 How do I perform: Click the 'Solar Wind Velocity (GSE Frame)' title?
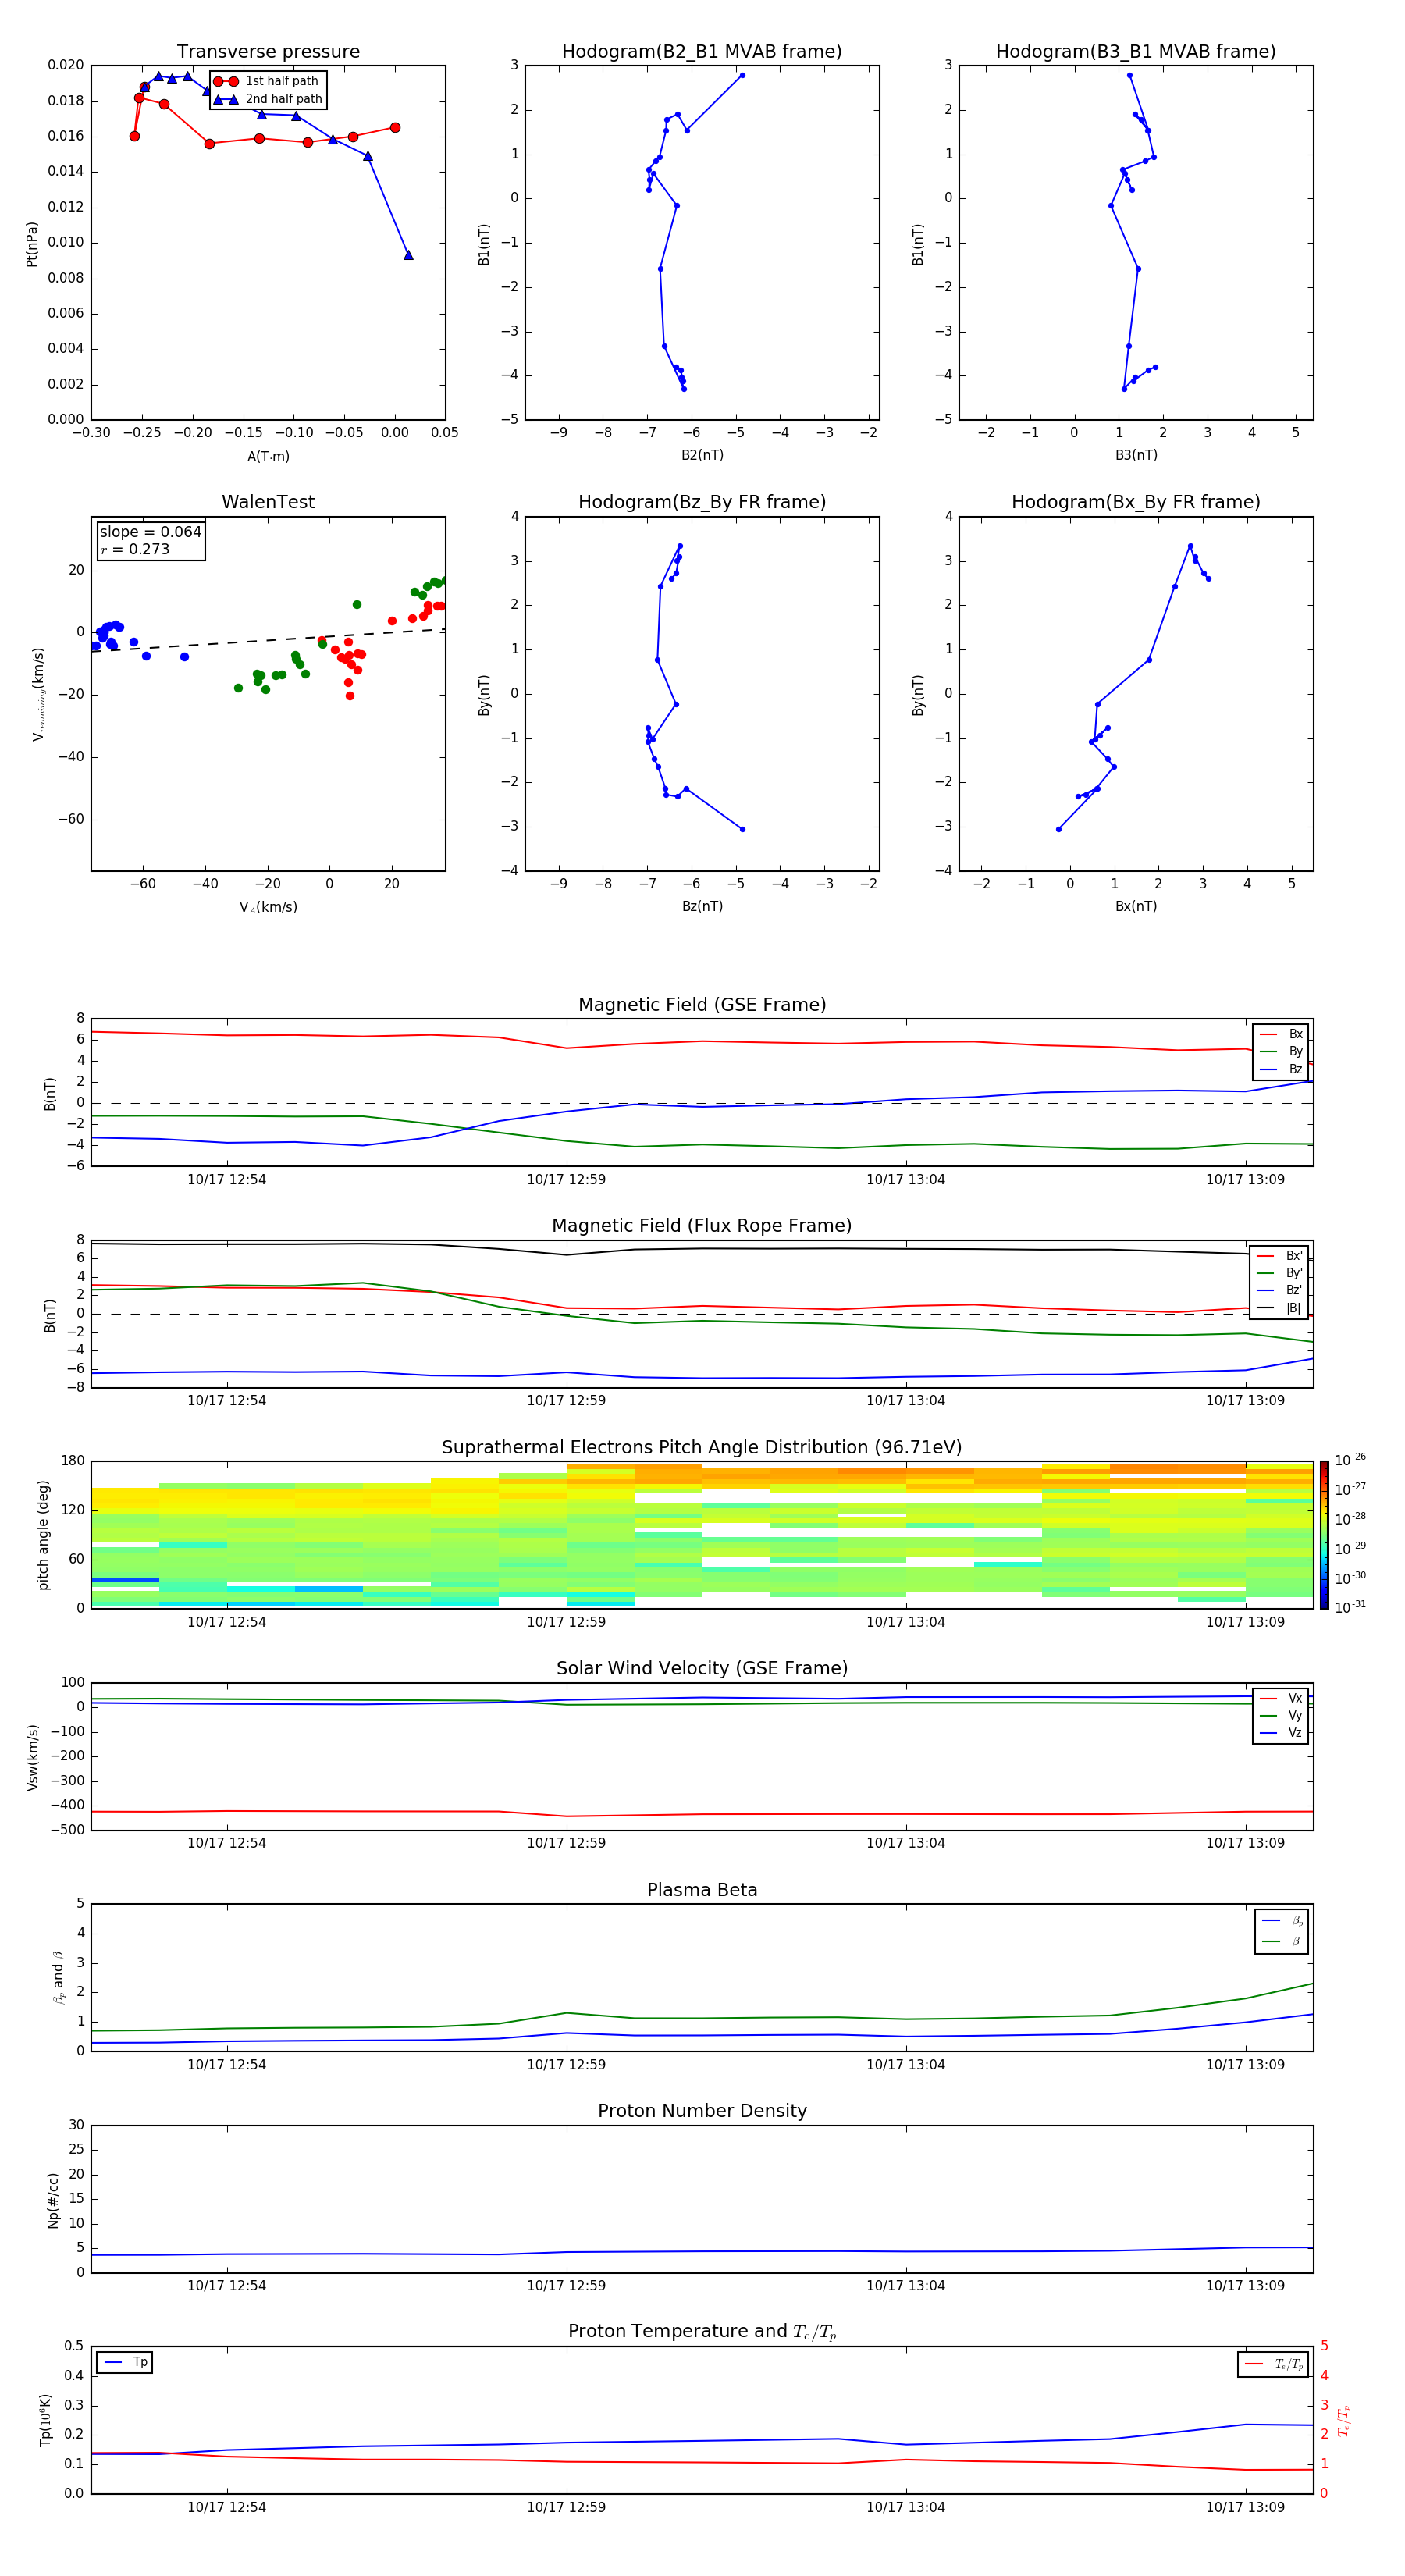[x=702, y=1668]
